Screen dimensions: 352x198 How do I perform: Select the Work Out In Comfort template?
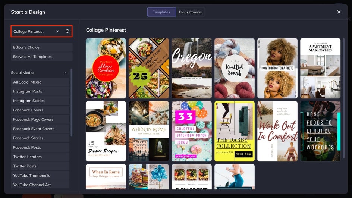tap(277, 131)
